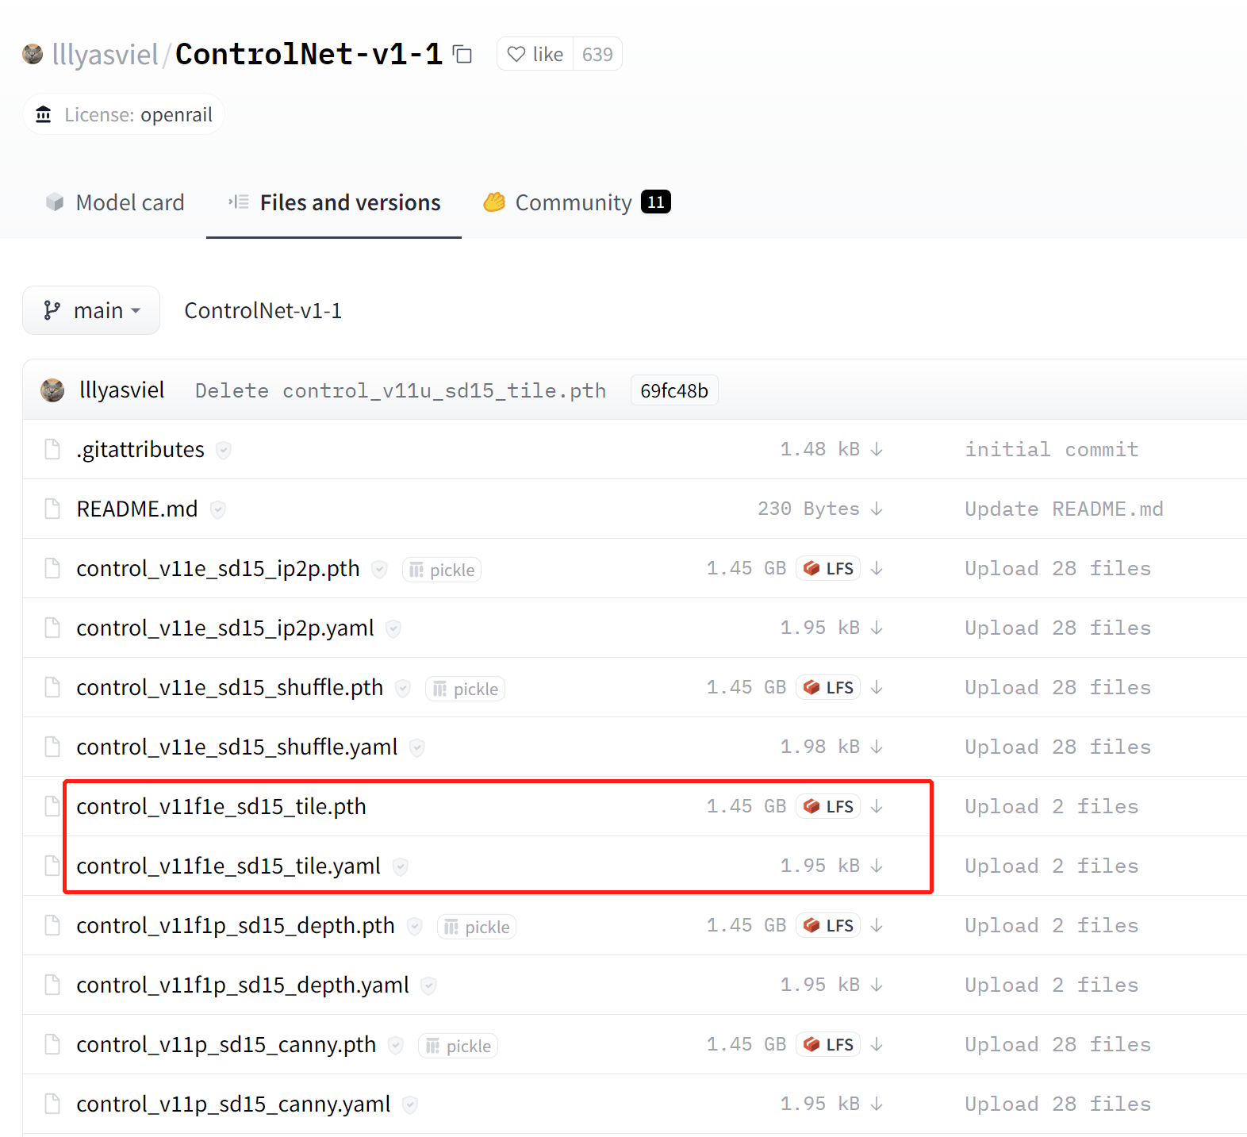The image size is (1247, 1137).
Task: Open Upload 2 files commit for control_v11f1p_sd15_depth.yaml
Action: pyautogui.click(x=1052, y=985)
